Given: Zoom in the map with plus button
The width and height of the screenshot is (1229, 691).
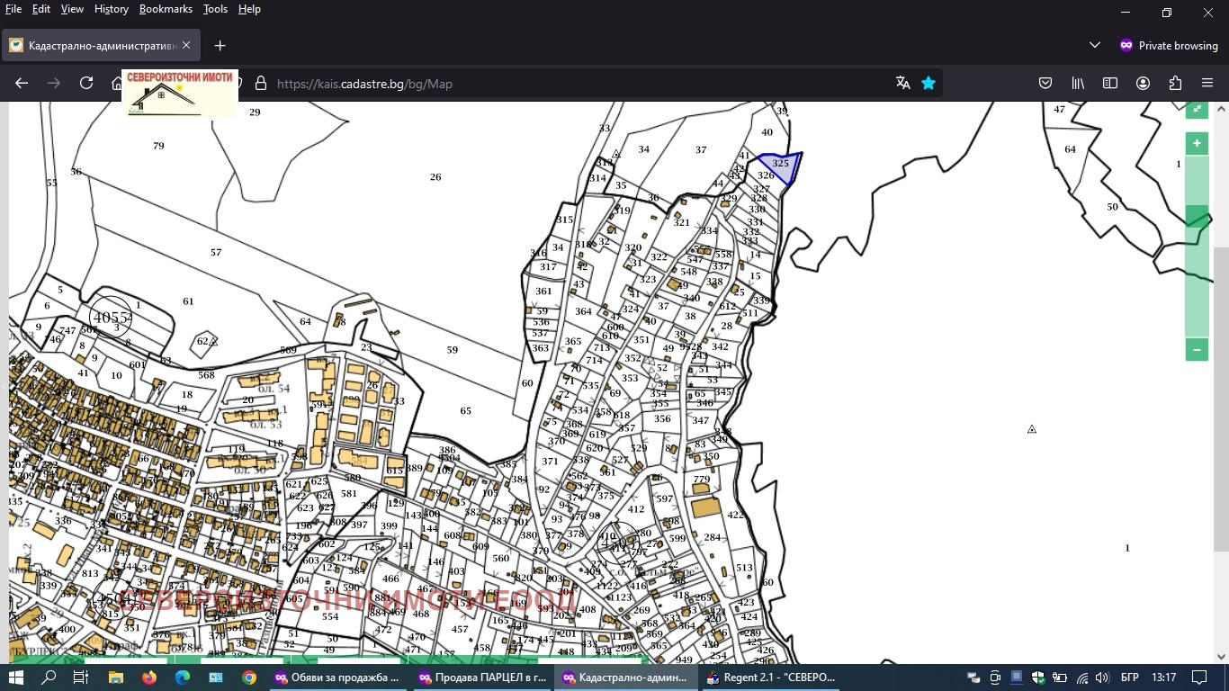Looking at the screenshot, I should tap(1197, 143).
